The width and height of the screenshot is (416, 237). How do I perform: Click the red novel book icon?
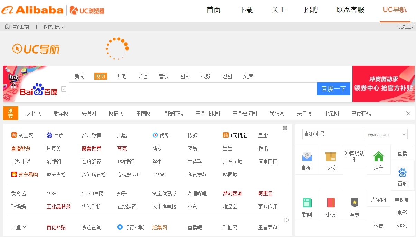331,202
